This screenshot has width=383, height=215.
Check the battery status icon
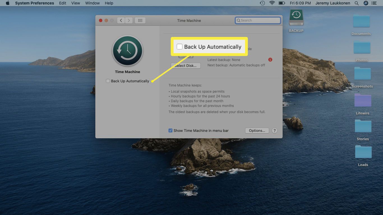[282, 3]
